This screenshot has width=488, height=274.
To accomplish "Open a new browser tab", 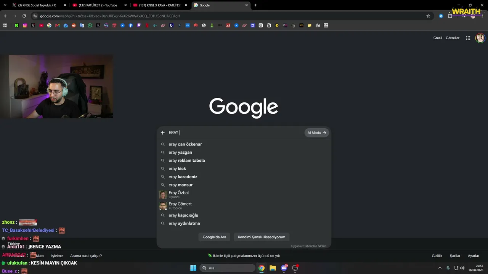I will pyautogui.click(x=255, y=5).
